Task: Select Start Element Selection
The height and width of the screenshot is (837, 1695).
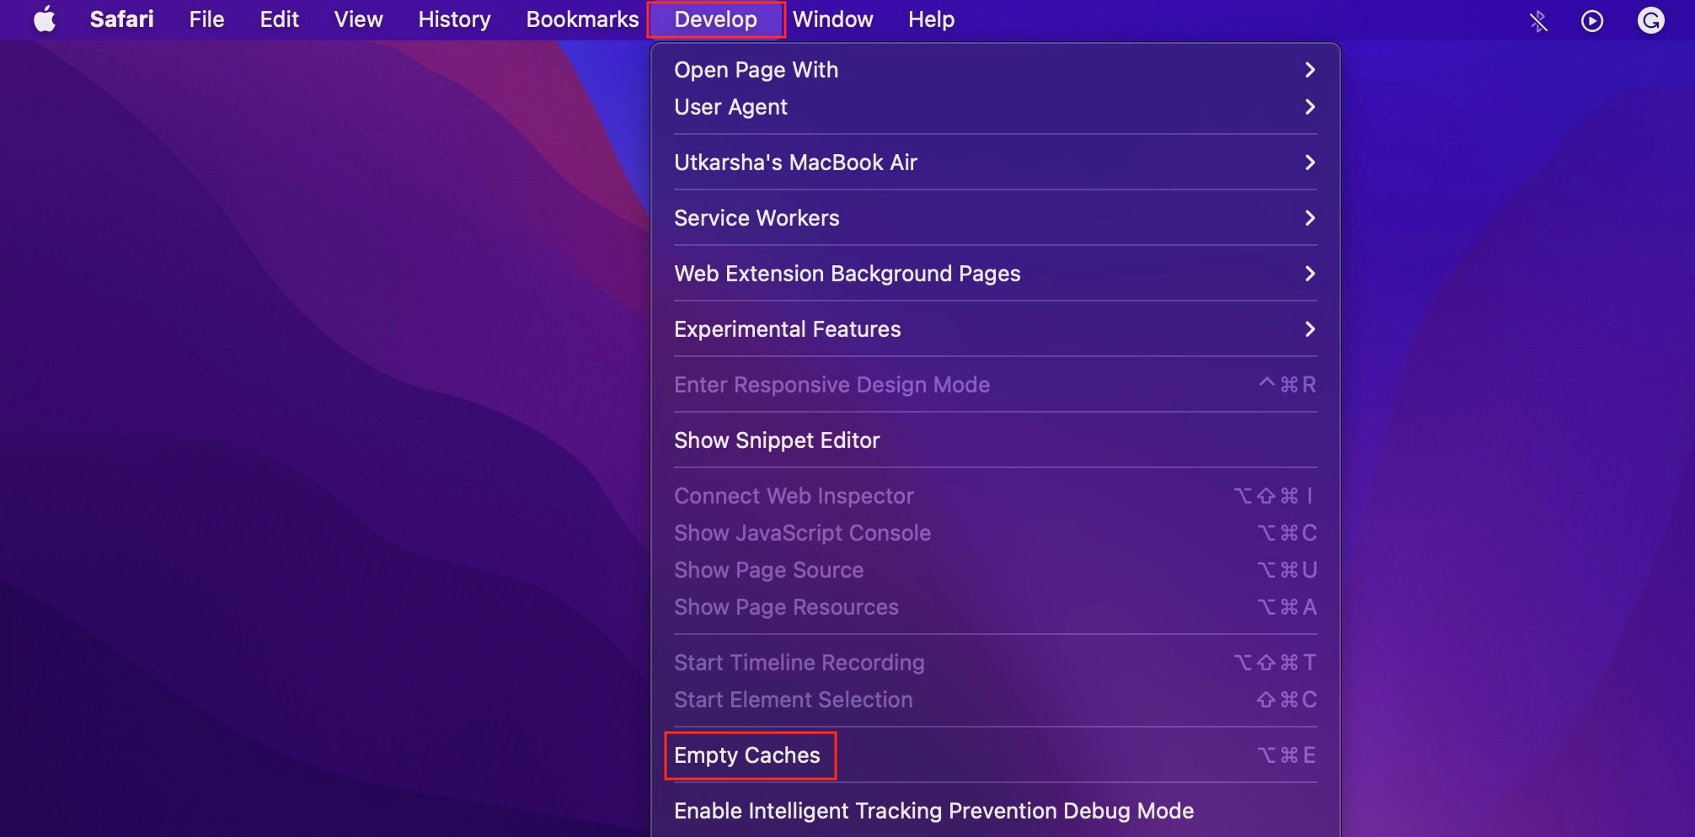Action: click(995, 700)
